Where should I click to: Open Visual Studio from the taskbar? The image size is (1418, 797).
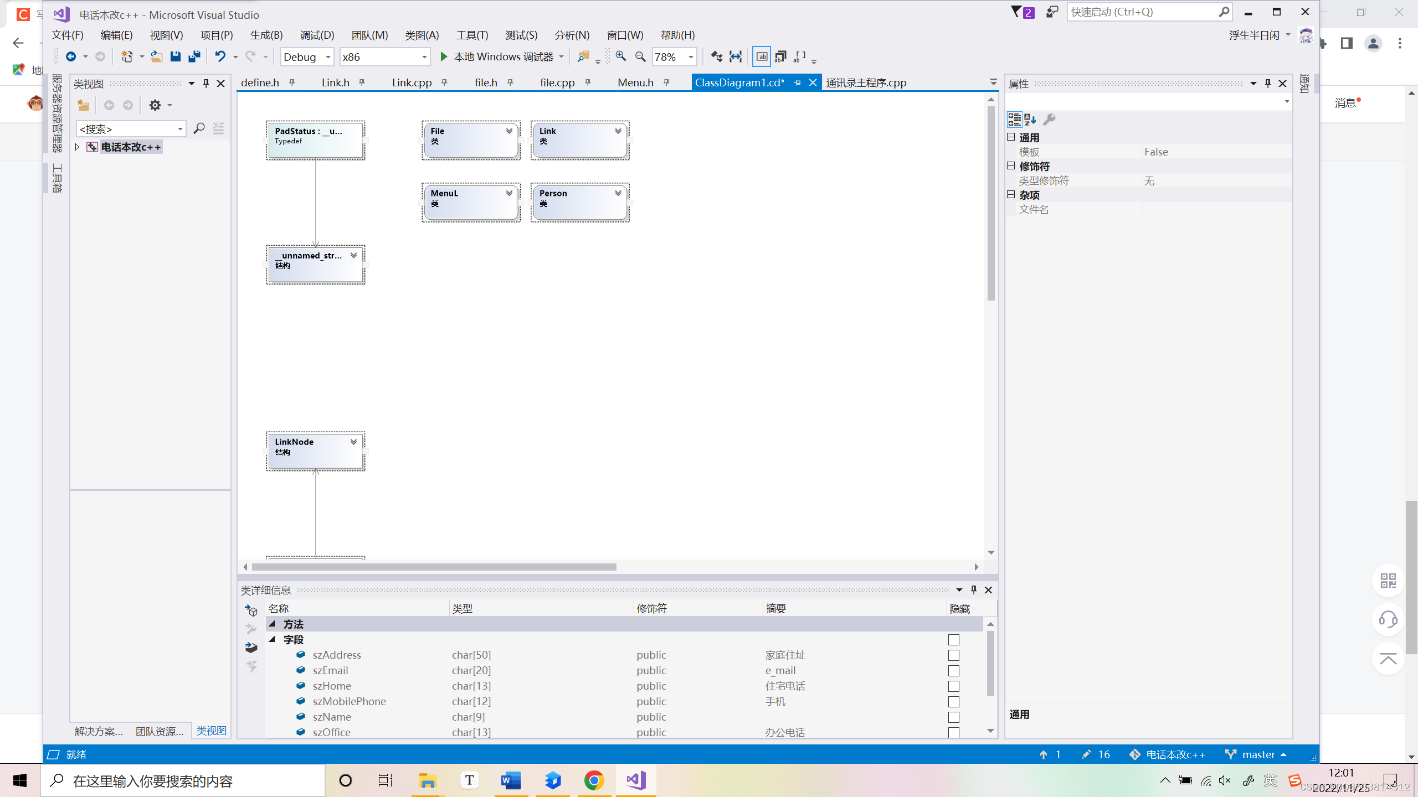[x=636, y=780]
